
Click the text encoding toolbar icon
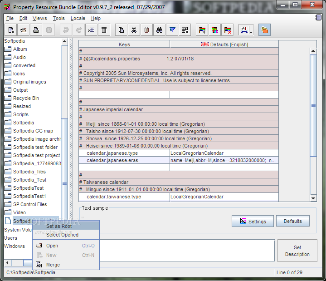pos(244,30)
